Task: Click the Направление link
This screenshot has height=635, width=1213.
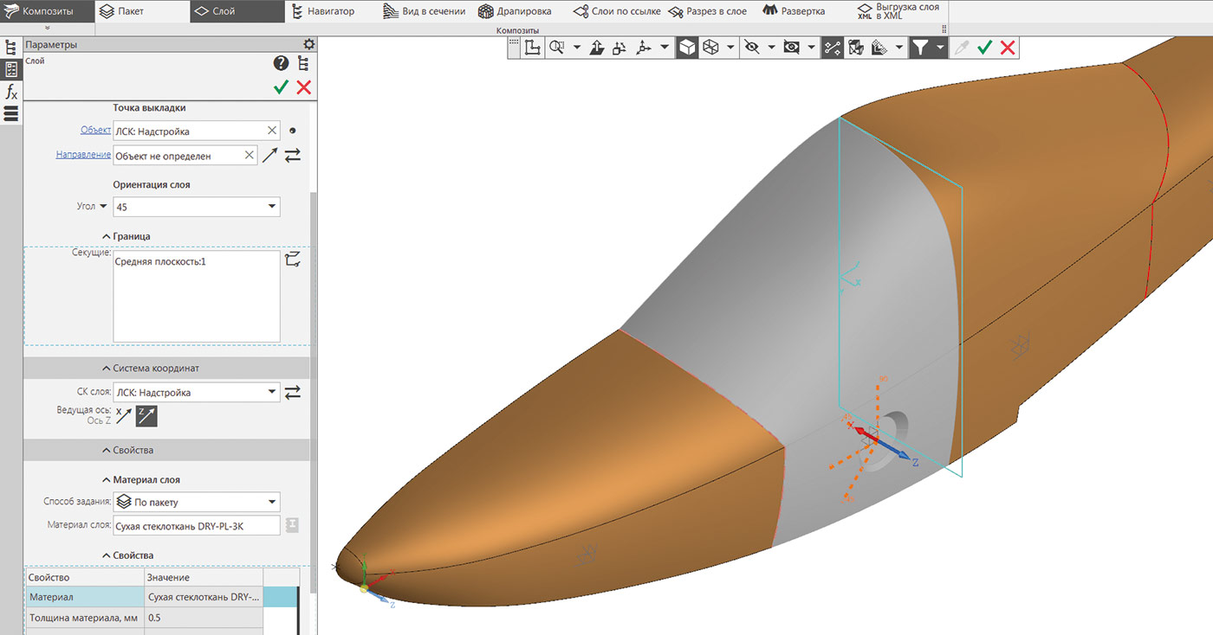Action: tap(83, 154)
